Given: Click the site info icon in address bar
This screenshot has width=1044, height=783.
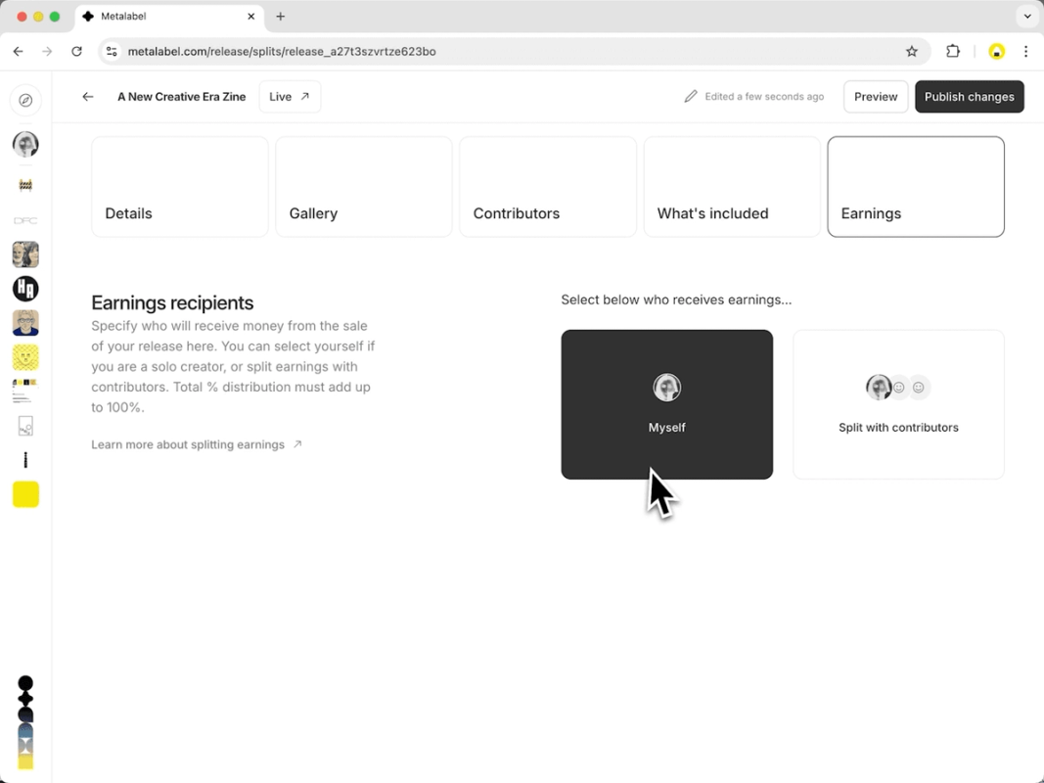Looking at the screenshot, I should pyautogui.click(x=112, y=51).
